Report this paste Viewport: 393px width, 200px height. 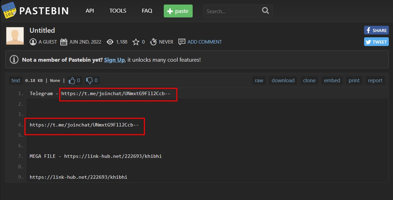pyautogui.click(x=375, y=80)
